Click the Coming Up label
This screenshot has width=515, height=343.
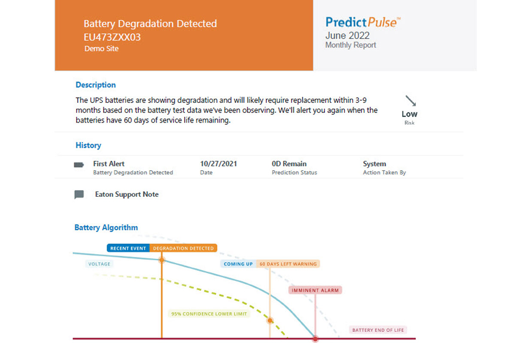pos(238,264)
